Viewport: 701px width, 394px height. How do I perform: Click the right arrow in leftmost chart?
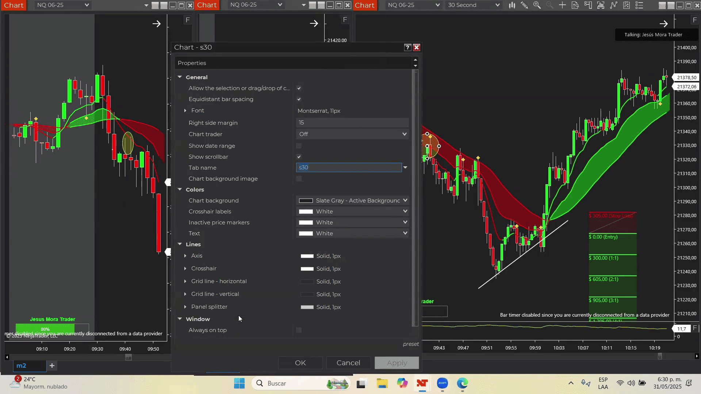pos(157,24)
